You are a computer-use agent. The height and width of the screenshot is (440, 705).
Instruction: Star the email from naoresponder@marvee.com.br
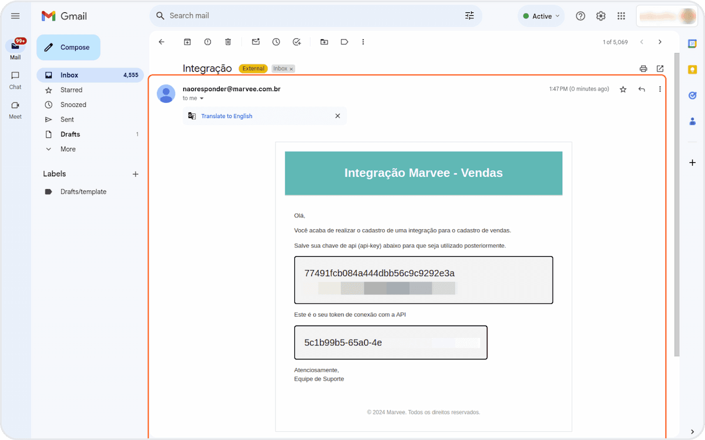click(623, 89)
